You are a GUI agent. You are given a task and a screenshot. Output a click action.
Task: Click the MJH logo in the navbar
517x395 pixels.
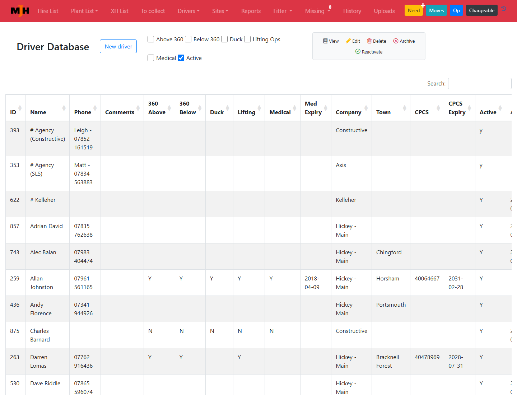[20, 11]
